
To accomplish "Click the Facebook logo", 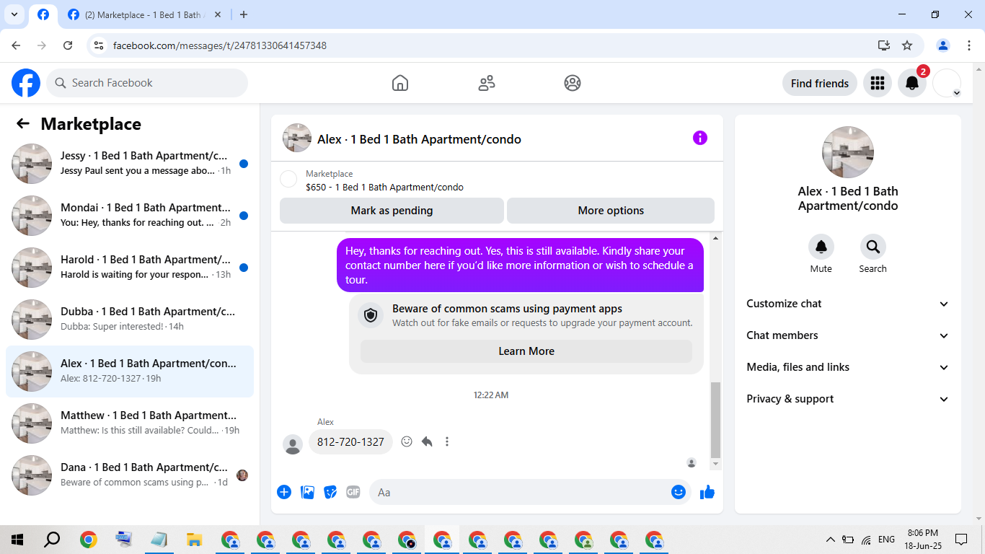I will pyautogui.click(x=26, y=83).
